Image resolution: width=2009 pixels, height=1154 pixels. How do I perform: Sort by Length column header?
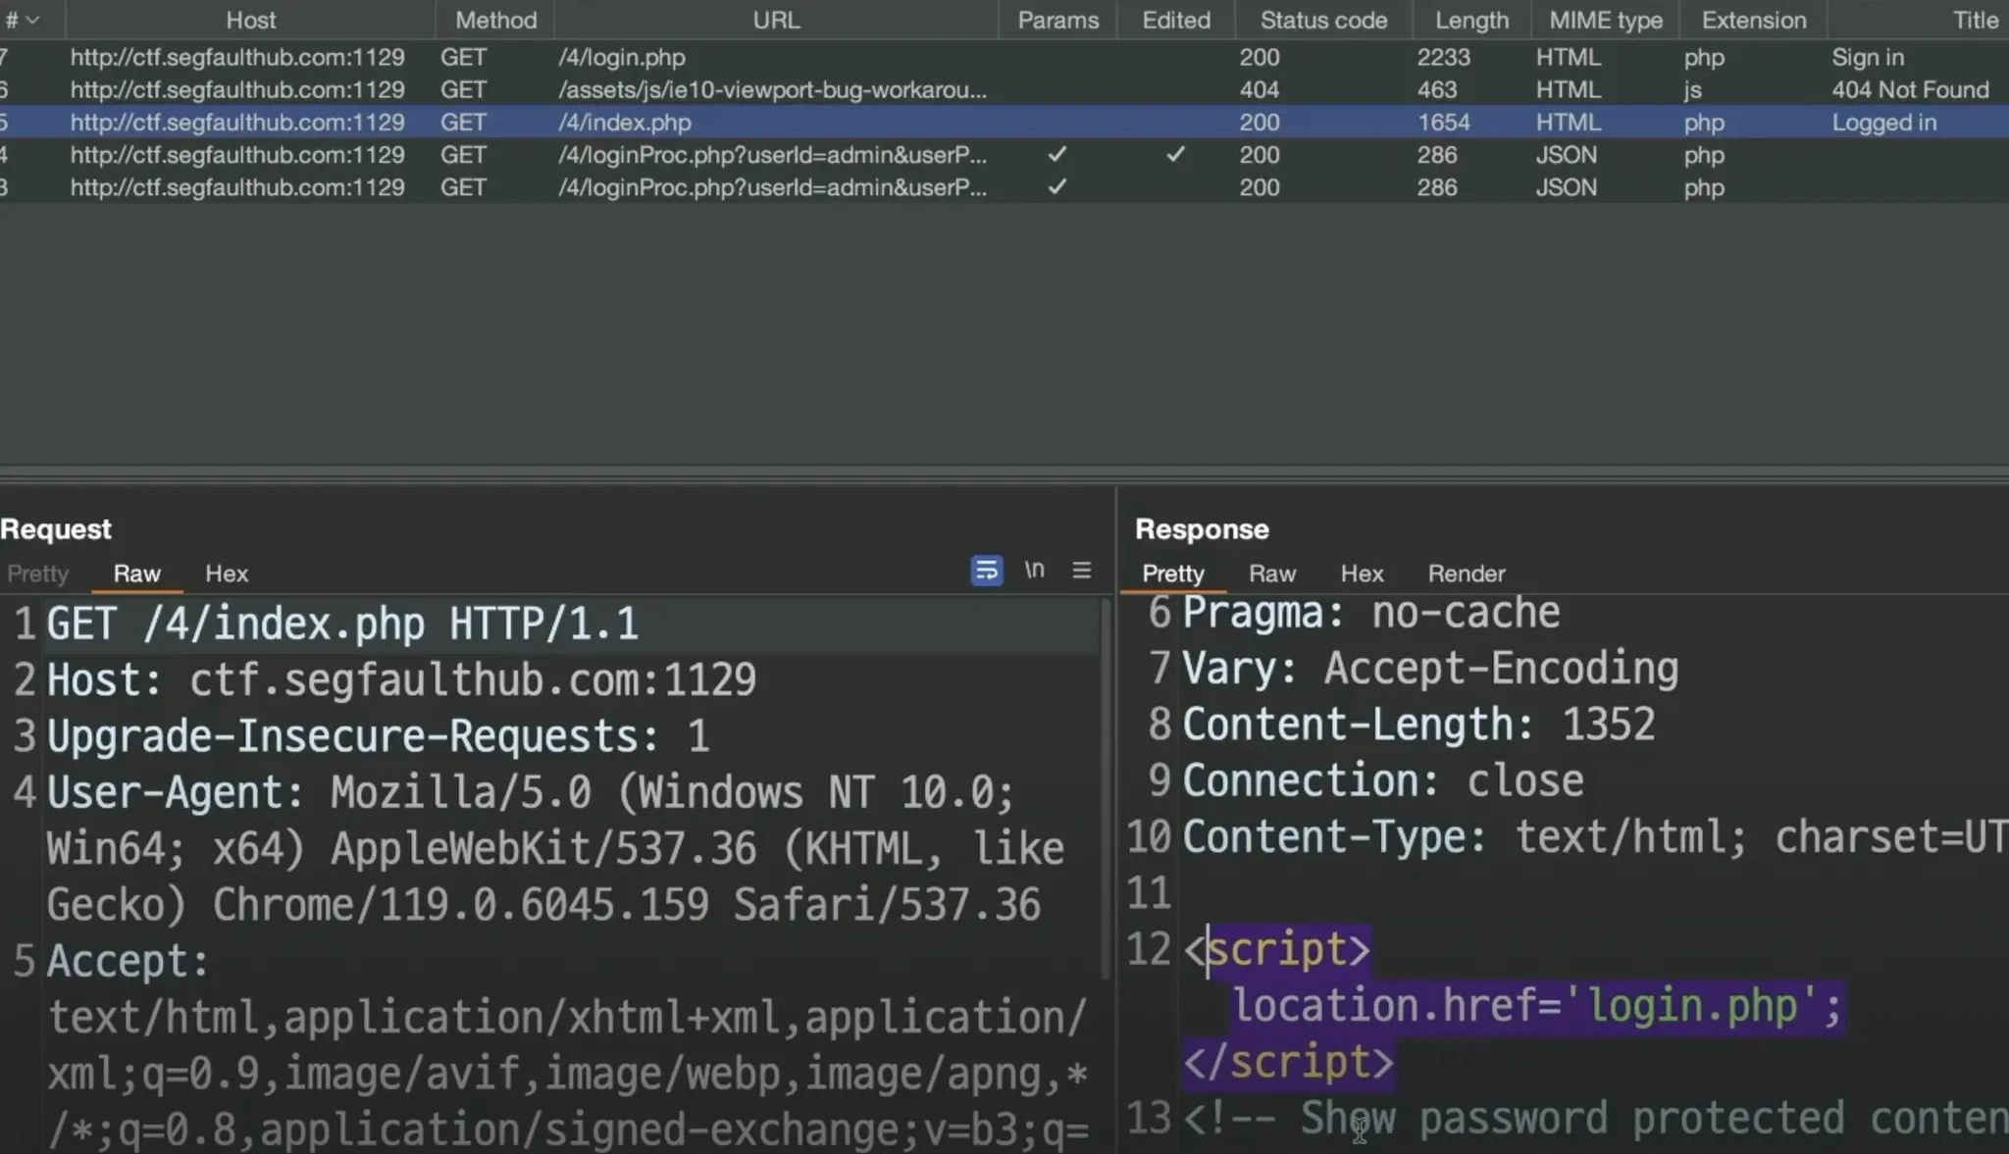tap(1471, 20)
